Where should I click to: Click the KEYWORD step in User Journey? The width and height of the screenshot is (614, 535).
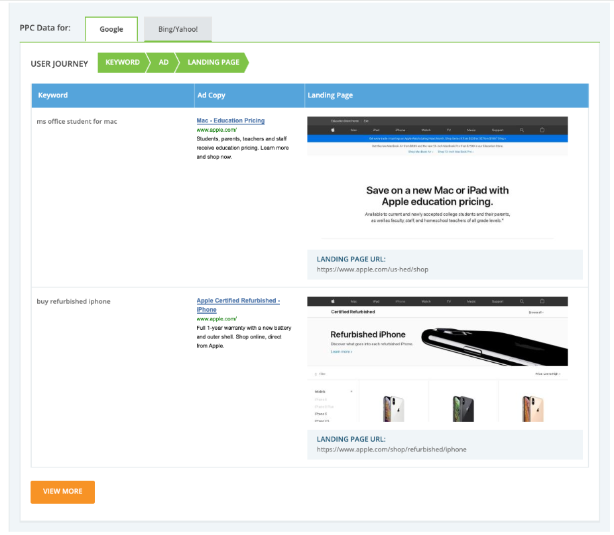click(x=122, y=62)
